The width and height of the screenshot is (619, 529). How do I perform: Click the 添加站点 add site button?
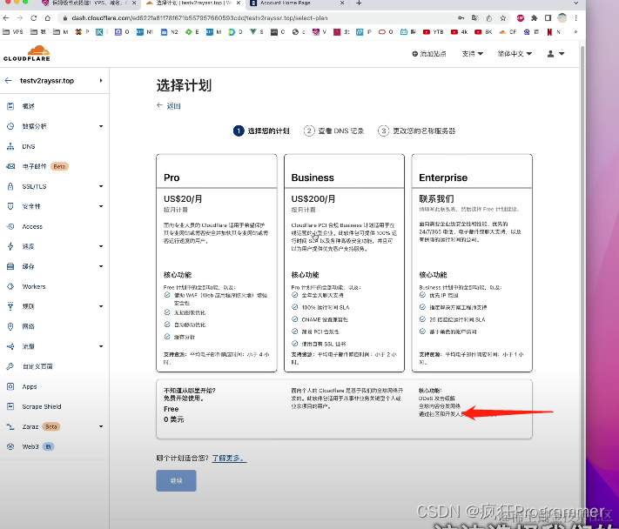tap(429, 54)
